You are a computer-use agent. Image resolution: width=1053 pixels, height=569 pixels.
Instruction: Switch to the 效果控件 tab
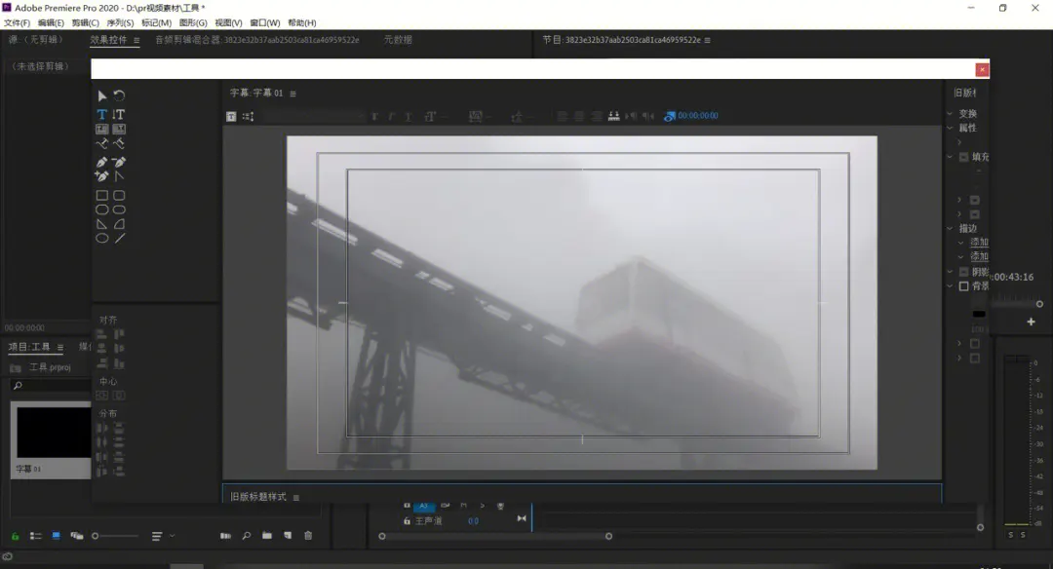coord(108,40)
